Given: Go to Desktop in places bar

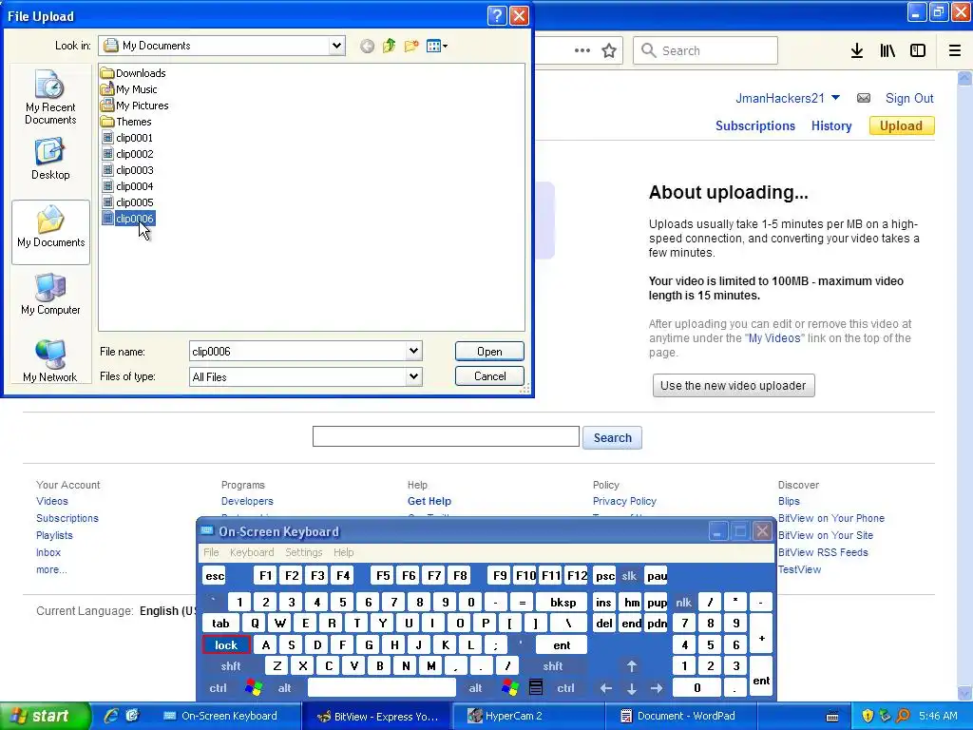Looking at the screenshot, I should 50,160.
